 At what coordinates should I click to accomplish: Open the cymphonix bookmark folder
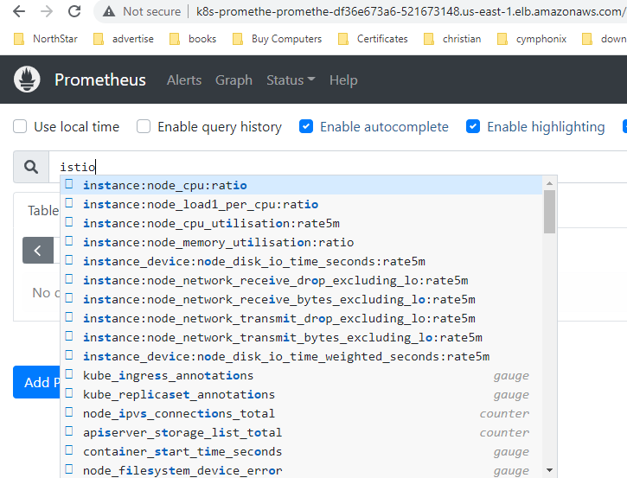pyautogui.click(x=532, y=39)
